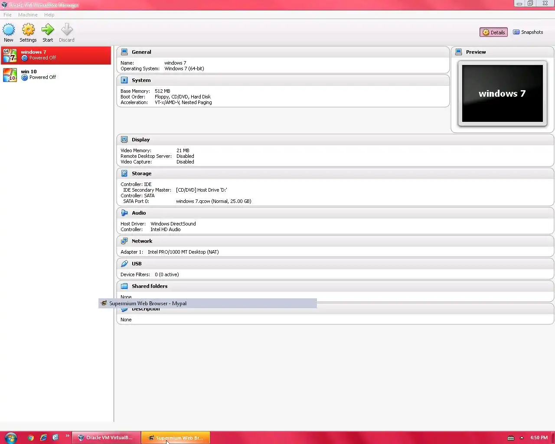This screenshot has height=444, width=555.
Task: Open the Storage section header link
Action: (142, 173)
